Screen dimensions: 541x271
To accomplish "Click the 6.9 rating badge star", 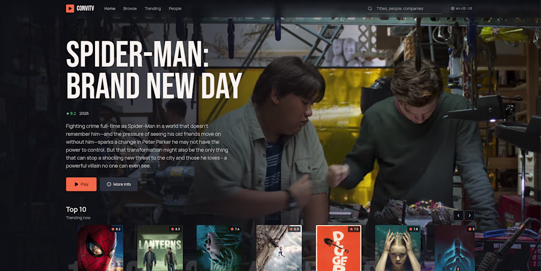I will point(291,229).
